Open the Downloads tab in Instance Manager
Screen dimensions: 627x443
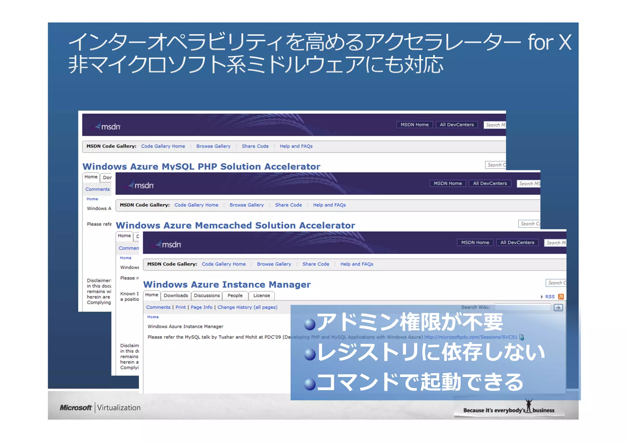tap(176, 296)
